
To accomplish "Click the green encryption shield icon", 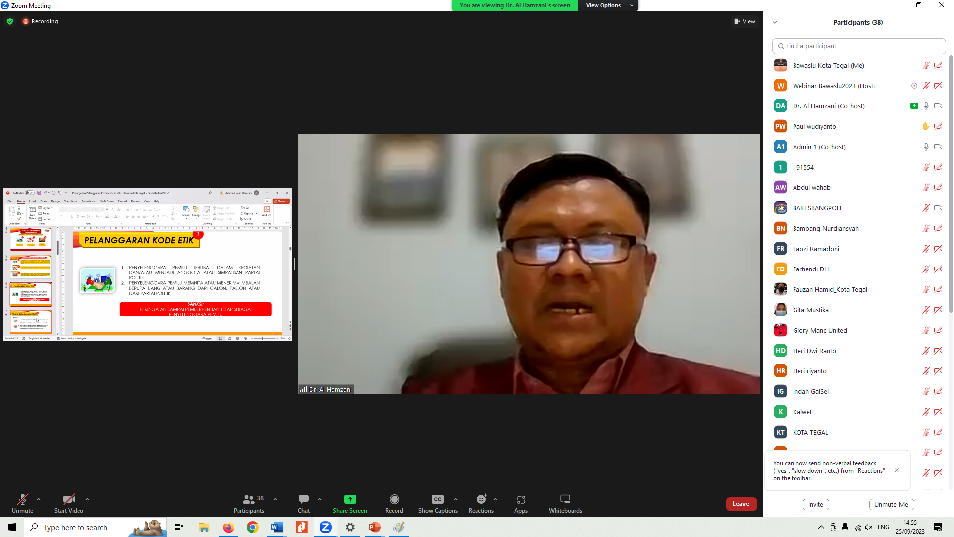I will click(x=10, y=21).
